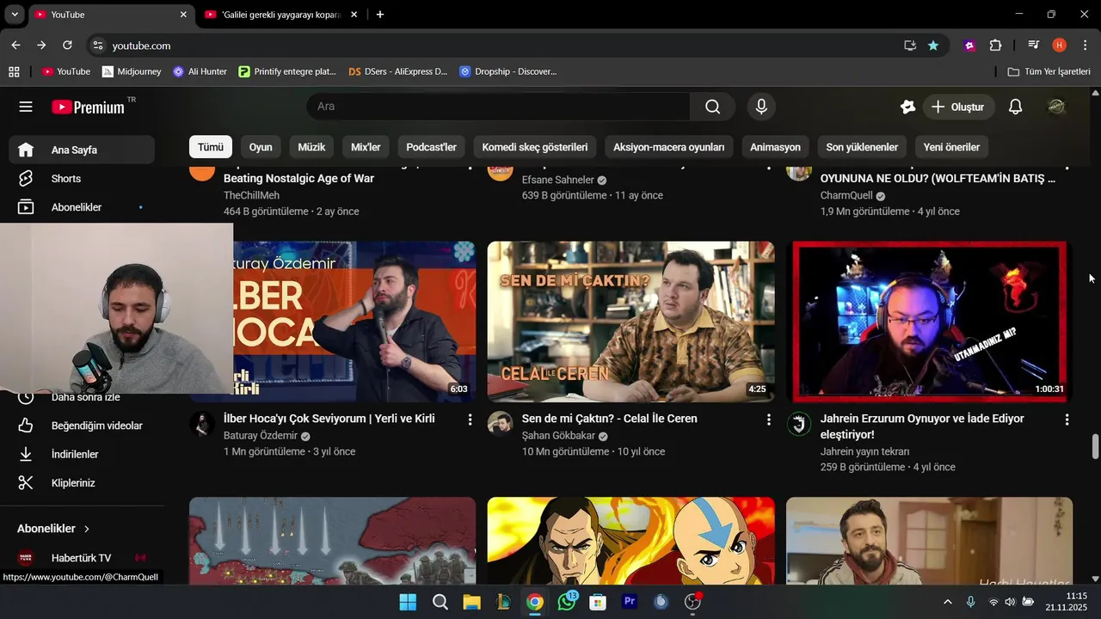This screenshot has width=1101, height=619.
Task: Click Jahrein yayın tekrarı channel avatar
Action: (x=799, y=424)
